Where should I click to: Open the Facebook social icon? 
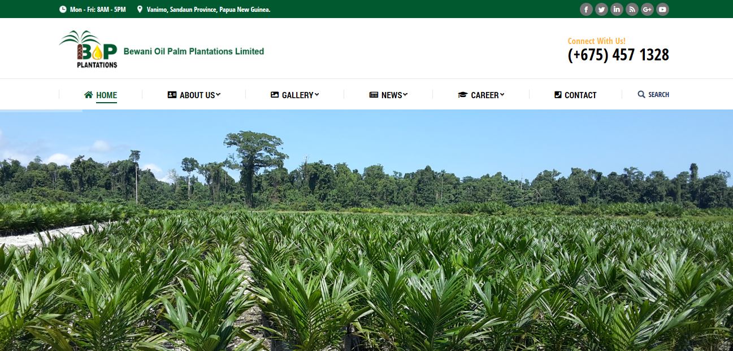[586, 9]
